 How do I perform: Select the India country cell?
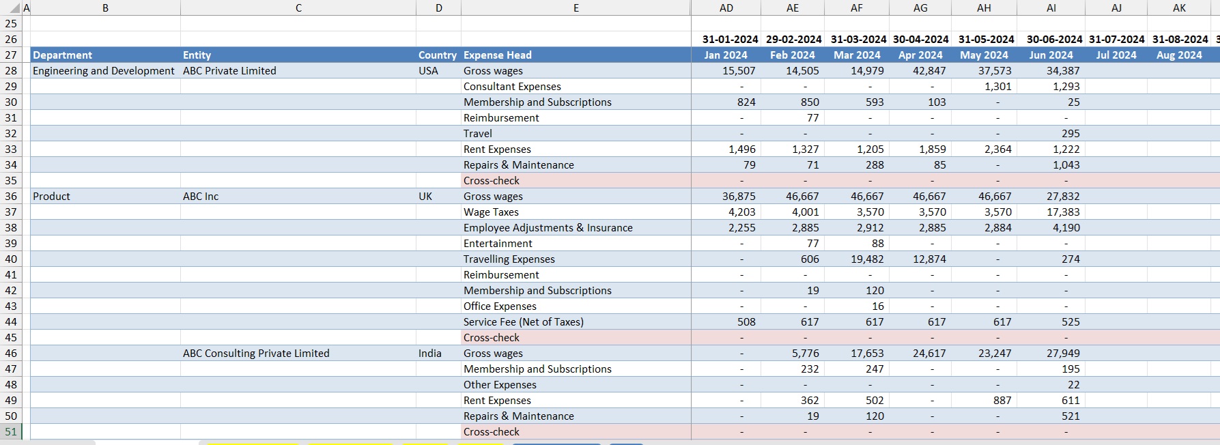coord(430,354)
